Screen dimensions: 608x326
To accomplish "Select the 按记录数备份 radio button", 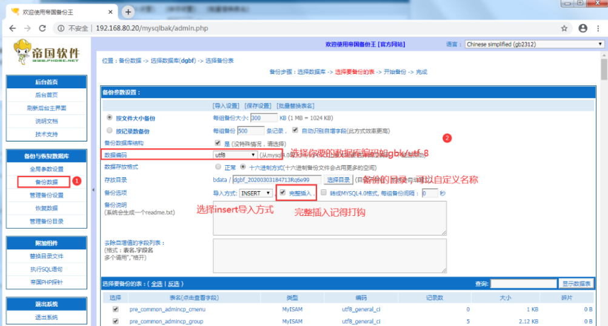I will point(109,131).
